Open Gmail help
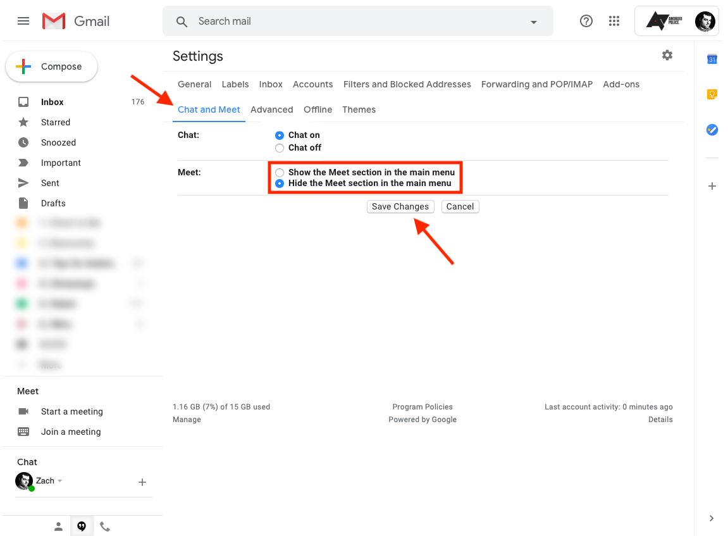Viewport: 728px width, 536px height. (x=586, y=21)
